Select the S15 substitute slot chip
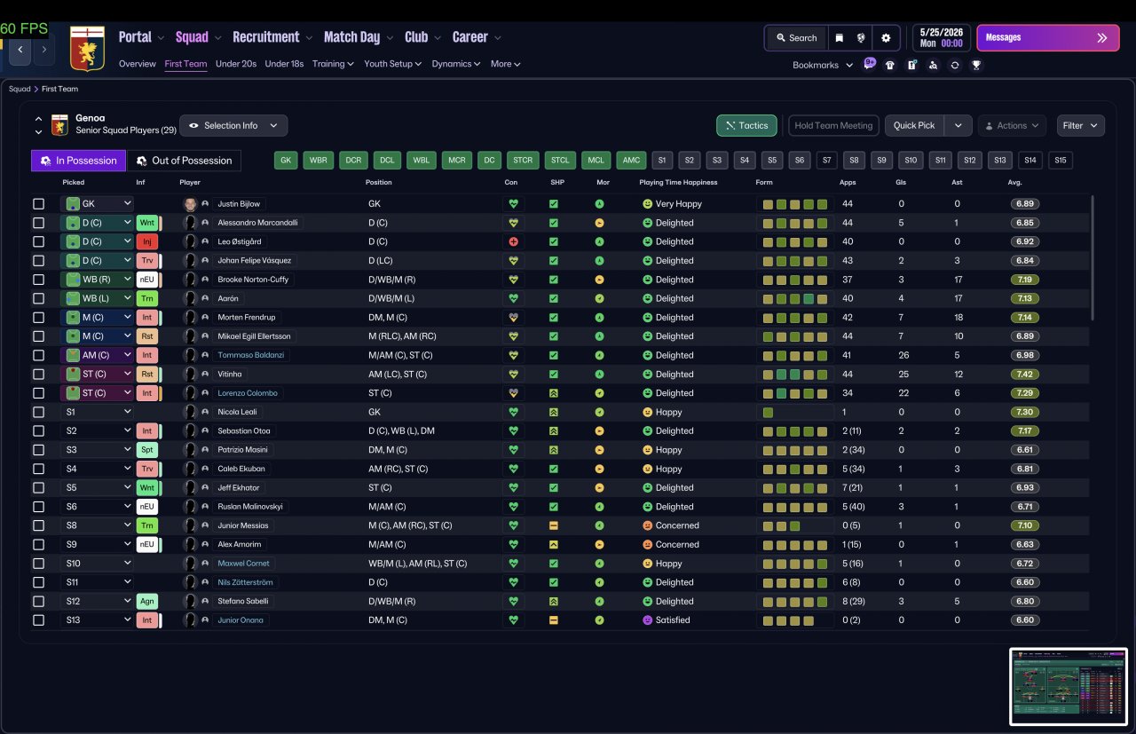Image resolution: width=1136 pixels, height=734 pixels. 1060,161
